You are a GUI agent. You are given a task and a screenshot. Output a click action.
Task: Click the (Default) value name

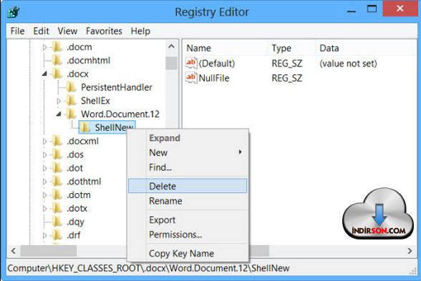coord(217,64)
